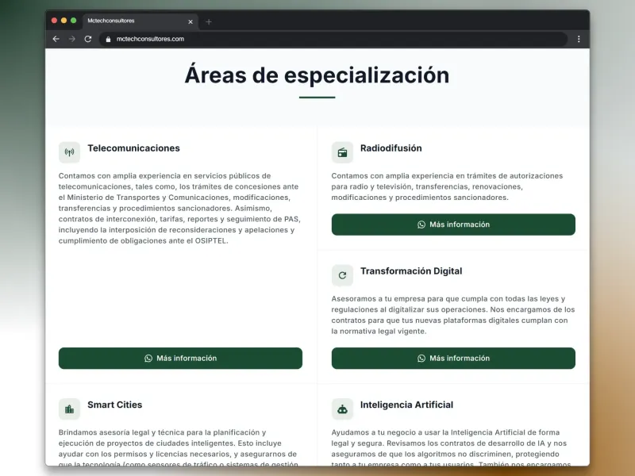Screen dimensions: 635x476
Task: Click the padlock icon in the address bar
Action: point(107,39)
